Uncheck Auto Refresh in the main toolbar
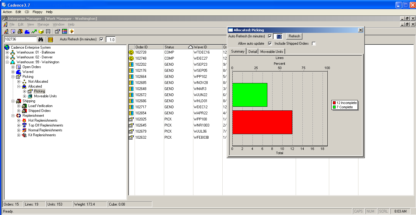Screen dimensions: 416x215 [101, 39]
